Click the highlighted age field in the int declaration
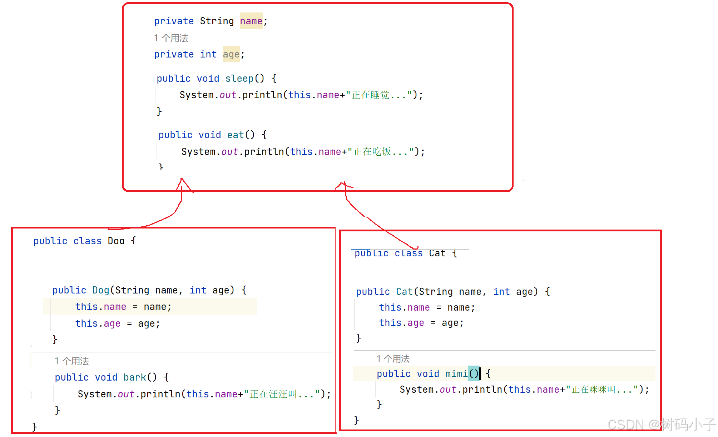The width and height of the screenshot is (718, 437). 231,54
